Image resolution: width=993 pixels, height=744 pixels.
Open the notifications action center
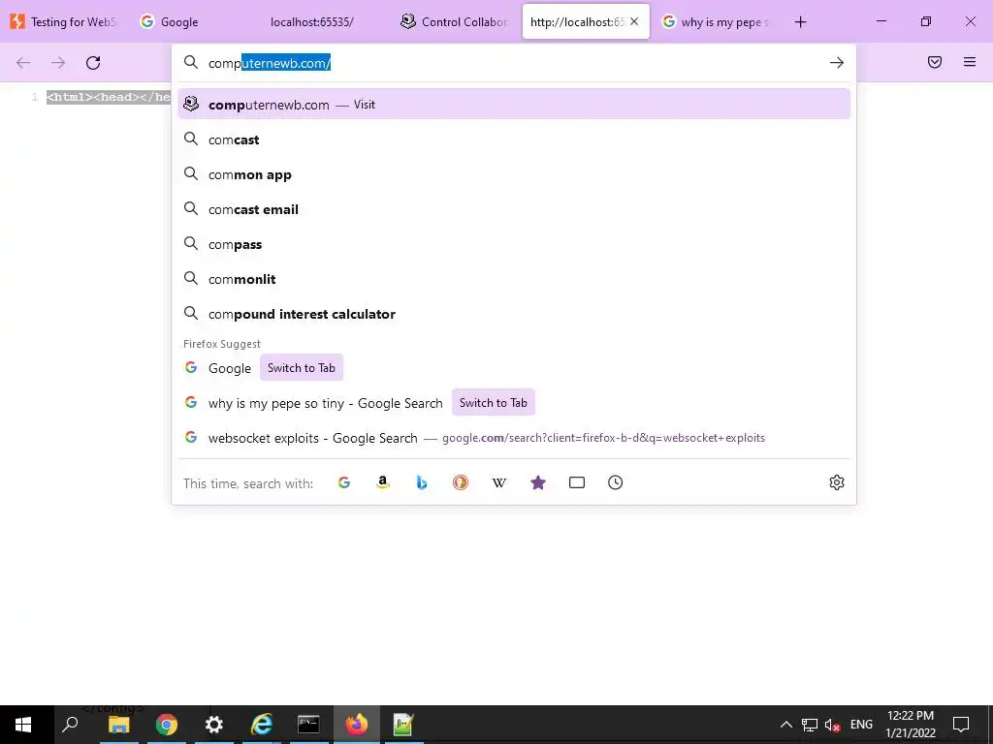[x=961, y=725]
